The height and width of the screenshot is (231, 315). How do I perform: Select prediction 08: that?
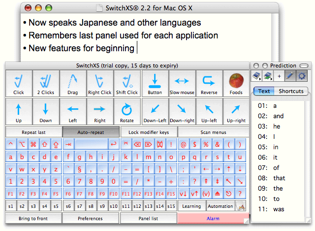(279, 178)
